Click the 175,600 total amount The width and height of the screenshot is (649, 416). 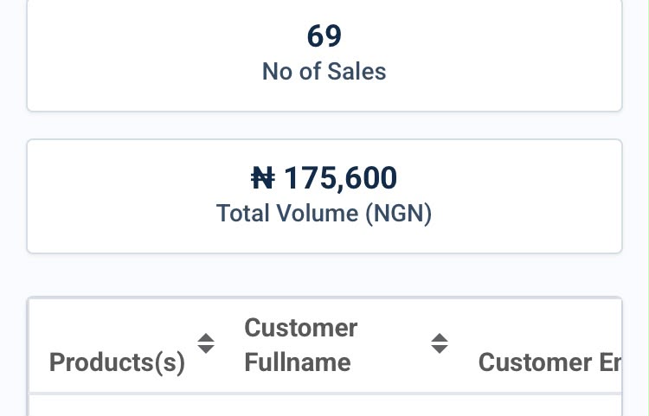point(340,178)
